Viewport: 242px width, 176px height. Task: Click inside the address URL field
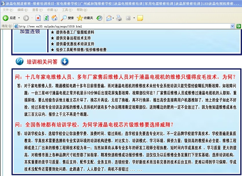click(x=123, y=26)
